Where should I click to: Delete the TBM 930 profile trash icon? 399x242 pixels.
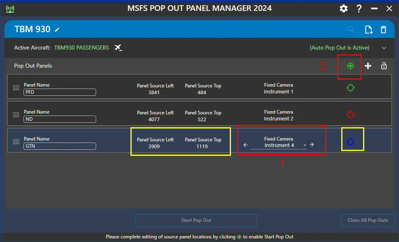point(384,30)
